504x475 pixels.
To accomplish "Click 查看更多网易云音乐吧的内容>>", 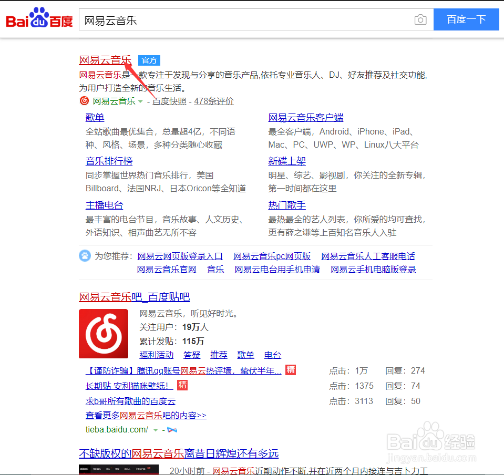I will pyautogui.click(x=146, y=415).
